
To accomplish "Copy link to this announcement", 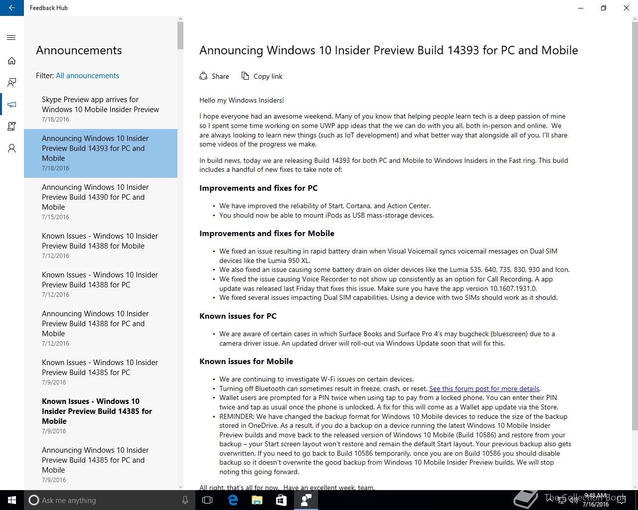I will [x=262, y=76].
